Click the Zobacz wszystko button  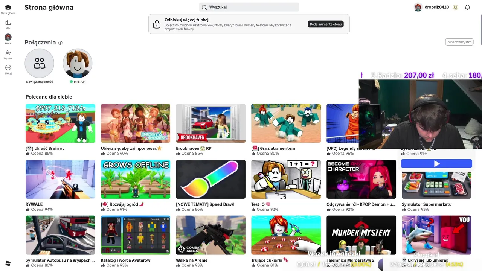pyautogui.click(x=459, y=42)
